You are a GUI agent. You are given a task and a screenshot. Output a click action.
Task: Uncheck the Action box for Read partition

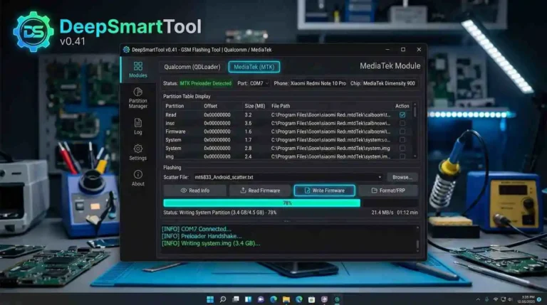click(x=402, y=114)
